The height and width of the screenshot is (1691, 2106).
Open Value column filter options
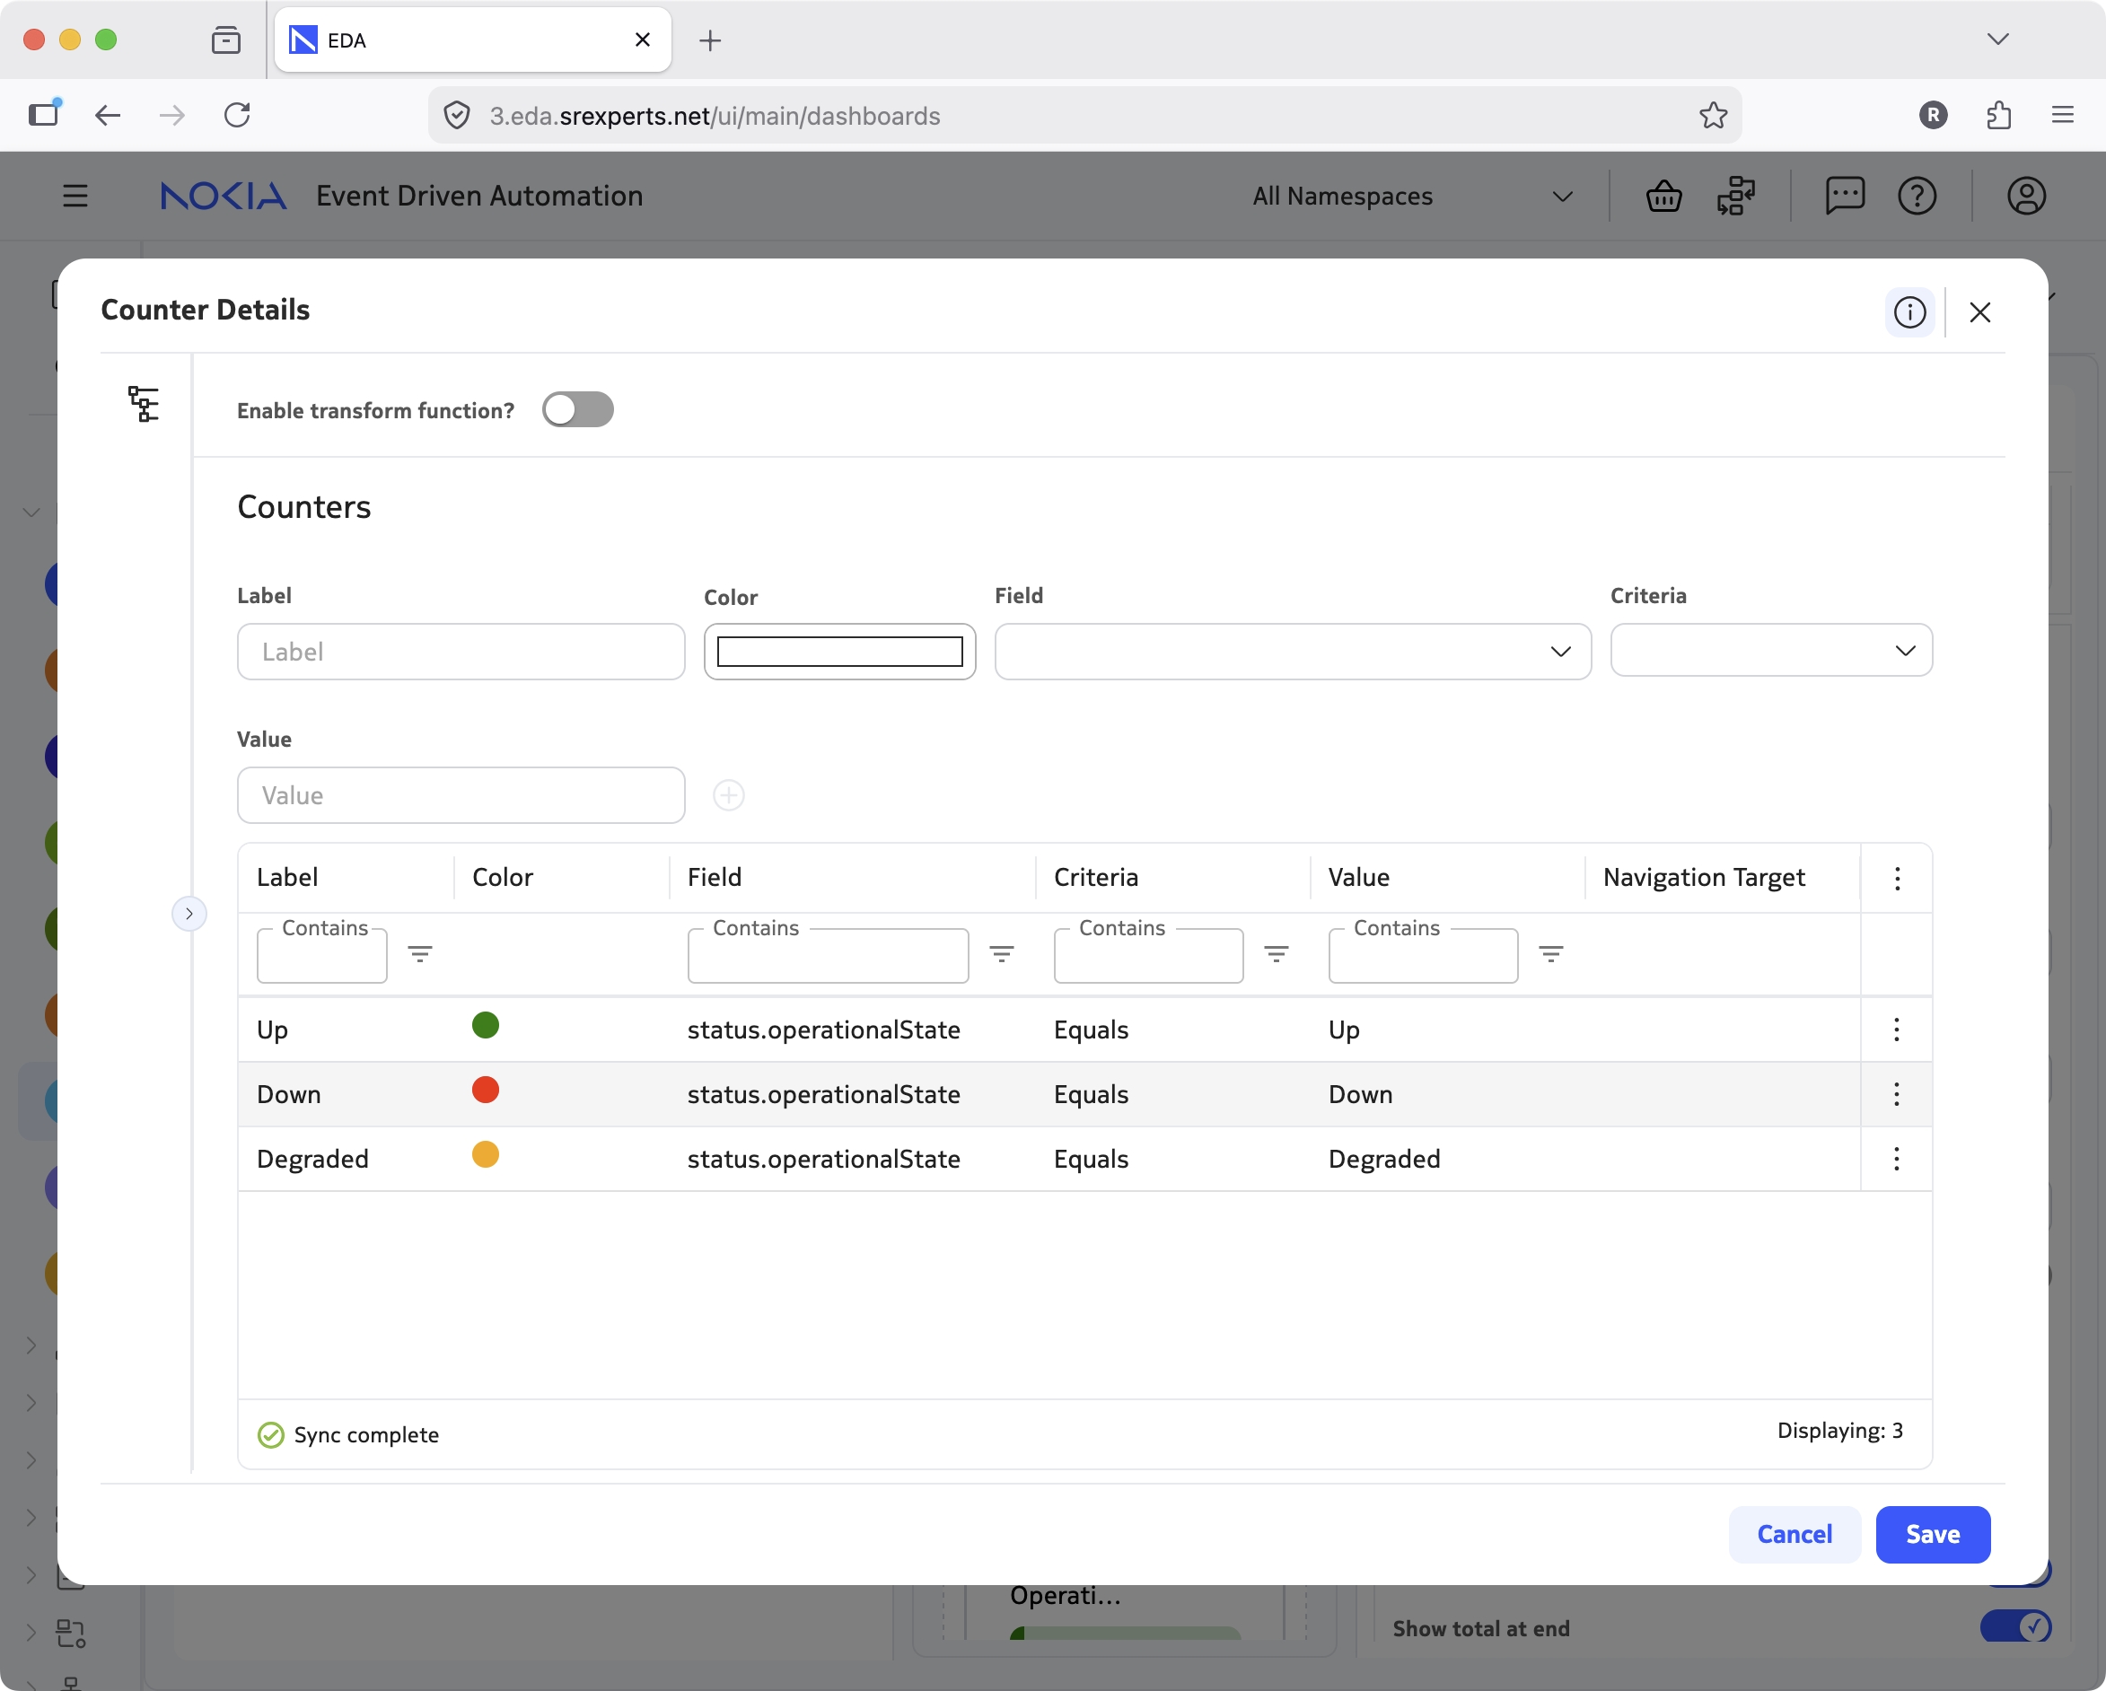click(x=1550, y=954)
